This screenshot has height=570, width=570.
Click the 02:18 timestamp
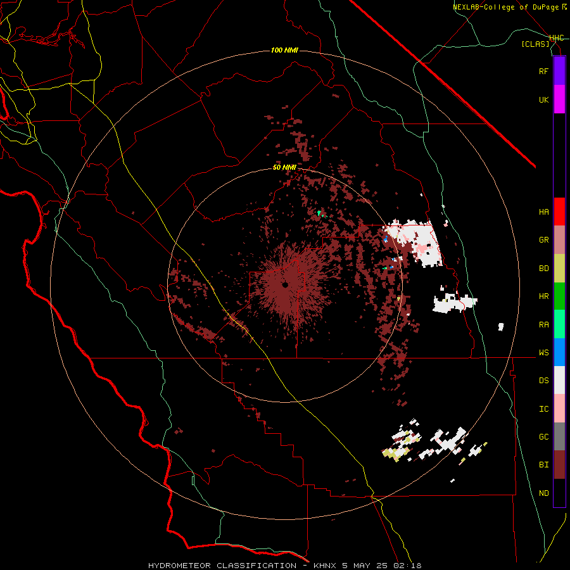tap(407, 566)
